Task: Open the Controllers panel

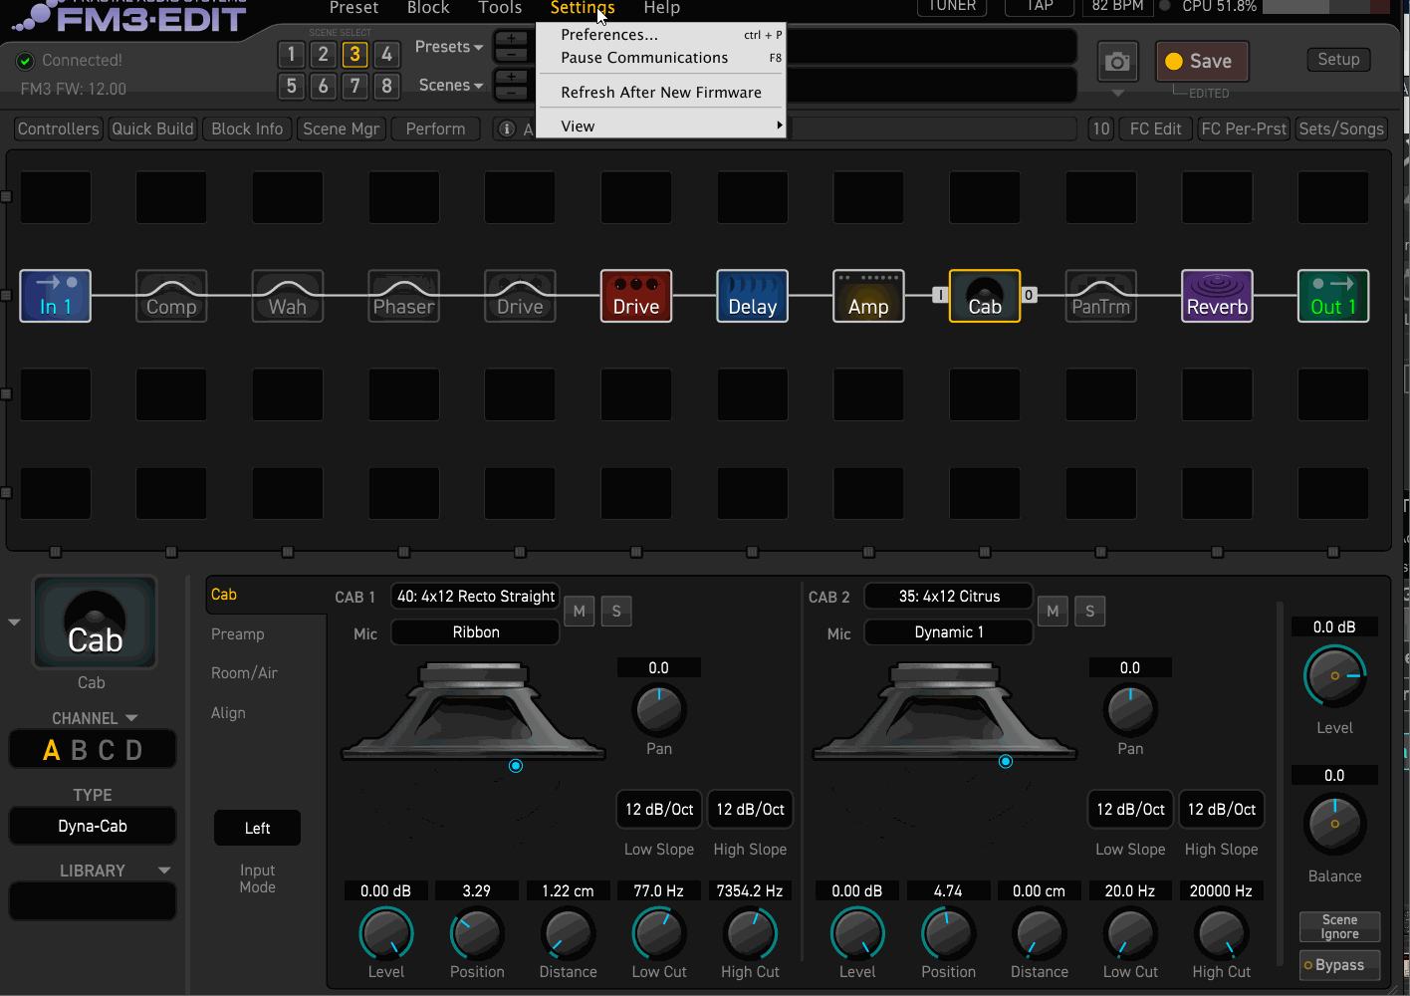Action: coord(59,128)
